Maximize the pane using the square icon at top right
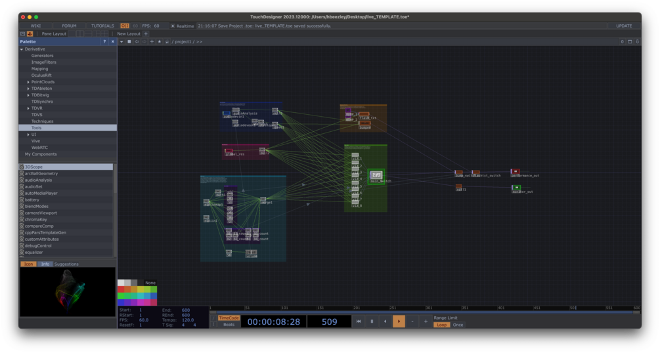 630,41
